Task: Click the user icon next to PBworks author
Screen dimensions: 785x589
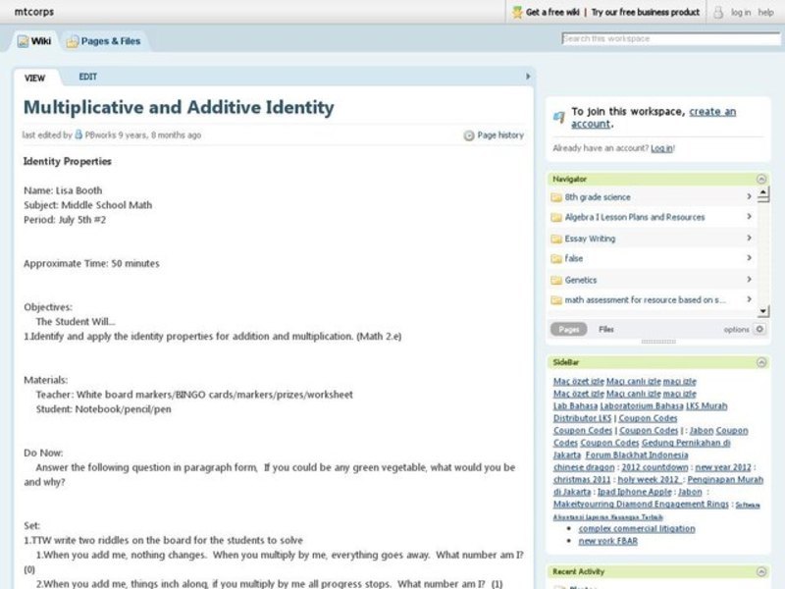Action: tap(78, 134)
